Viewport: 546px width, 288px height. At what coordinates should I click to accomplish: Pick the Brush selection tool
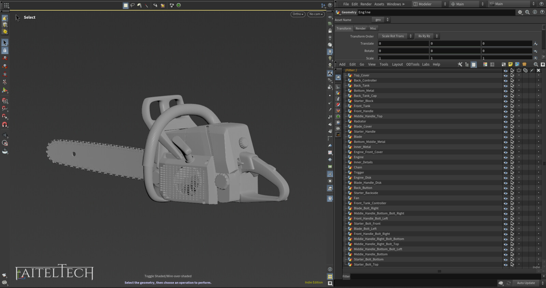140,5
